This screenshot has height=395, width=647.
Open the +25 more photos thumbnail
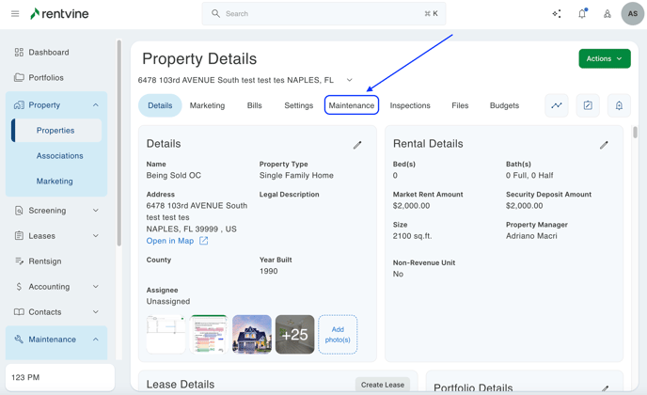click(x=294, y=334)
